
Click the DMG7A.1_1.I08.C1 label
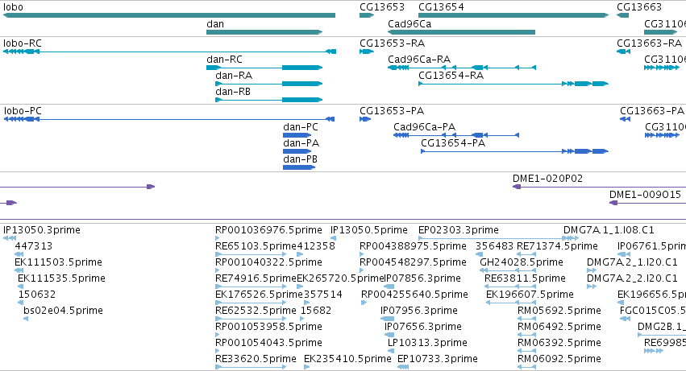pyautogui.click(x=609, y=230)
